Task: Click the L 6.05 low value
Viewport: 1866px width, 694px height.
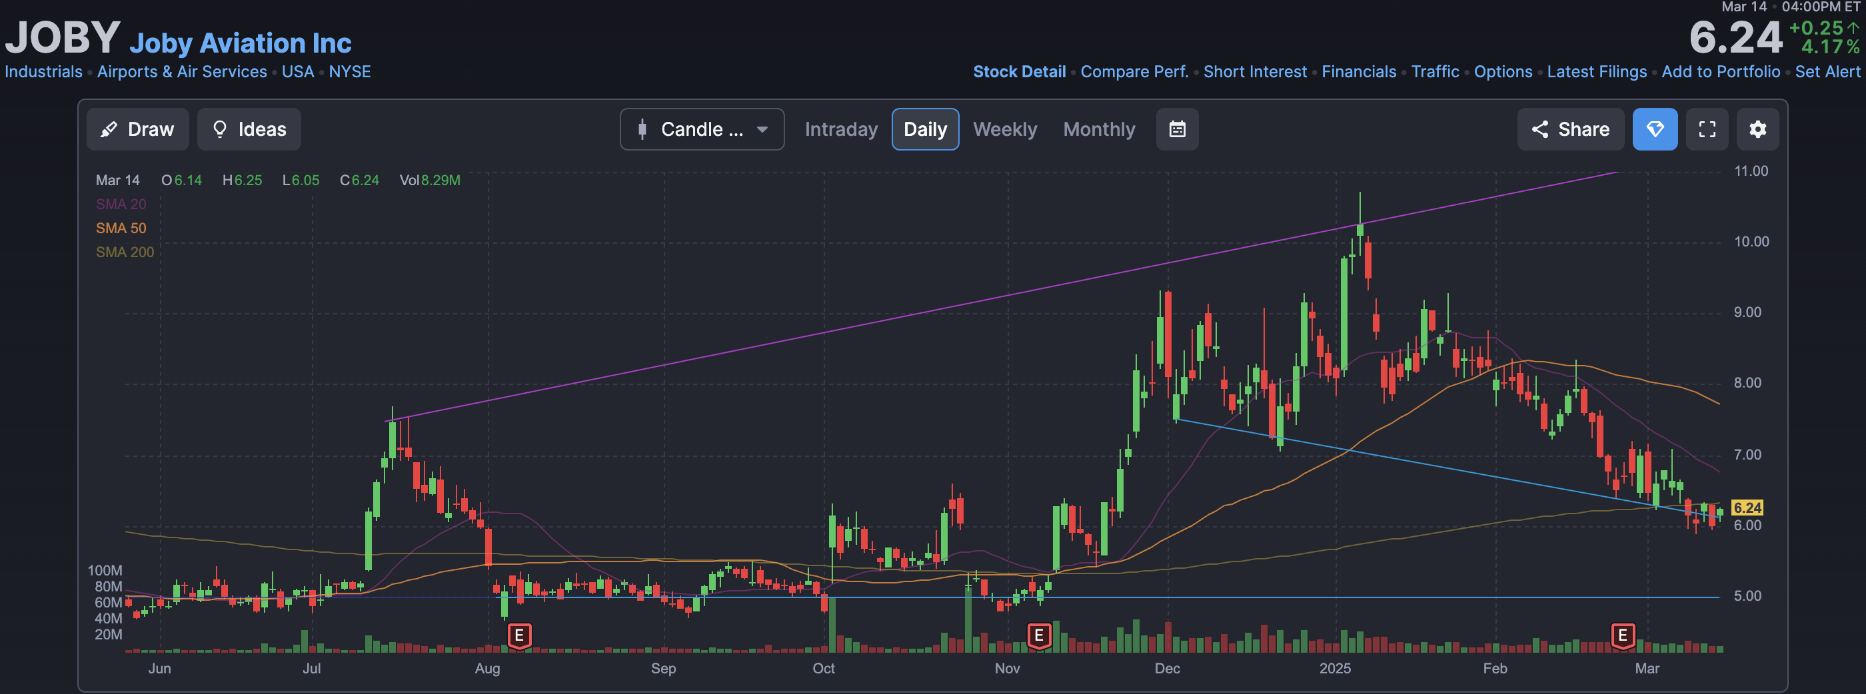Action: coord(301,180)
